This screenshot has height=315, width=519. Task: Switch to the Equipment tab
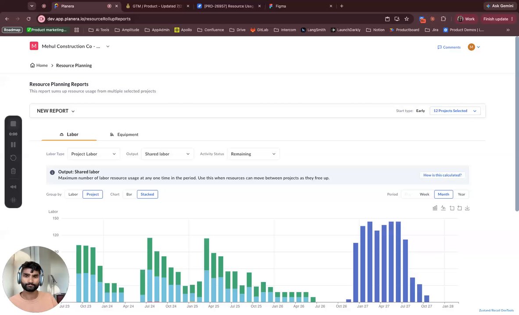(124, 134)
